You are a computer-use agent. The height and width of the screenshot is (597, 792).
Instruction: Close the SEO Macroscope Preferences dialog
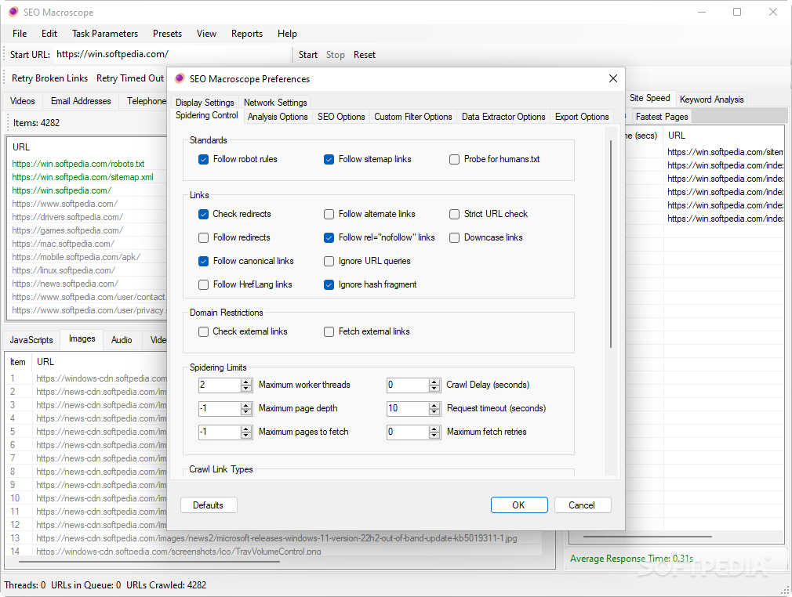point(612,78)
